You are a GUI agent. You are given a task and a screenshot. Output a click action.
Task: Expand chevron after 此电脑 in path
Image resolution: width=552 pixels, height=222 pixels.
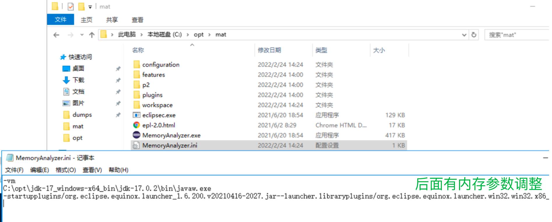point(141,35)
